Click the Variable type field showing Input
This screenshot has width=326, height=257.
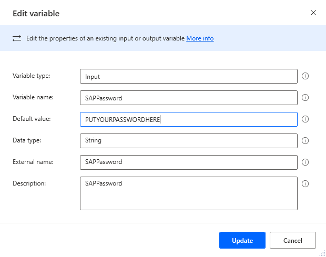pyautogui.click(x=188, y=76)
